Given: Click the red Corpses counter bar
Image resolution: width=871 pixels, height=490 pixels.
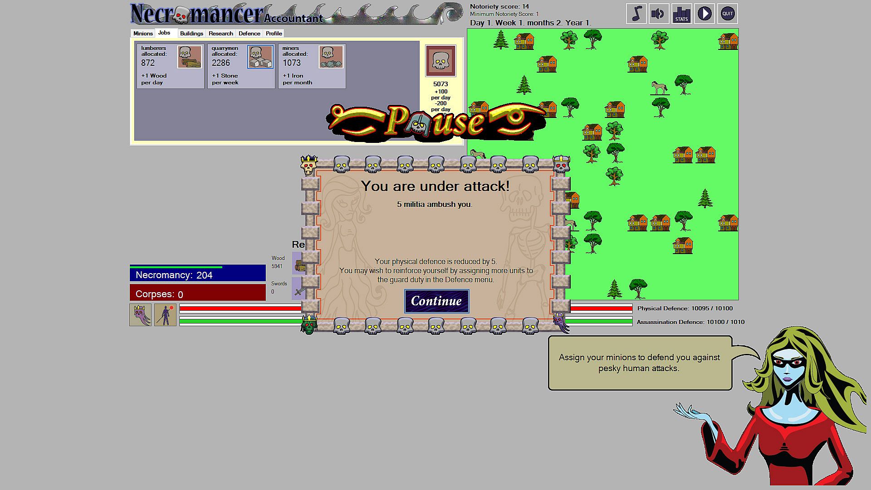Looking at the screenshot, I should [x=198, y=294].
